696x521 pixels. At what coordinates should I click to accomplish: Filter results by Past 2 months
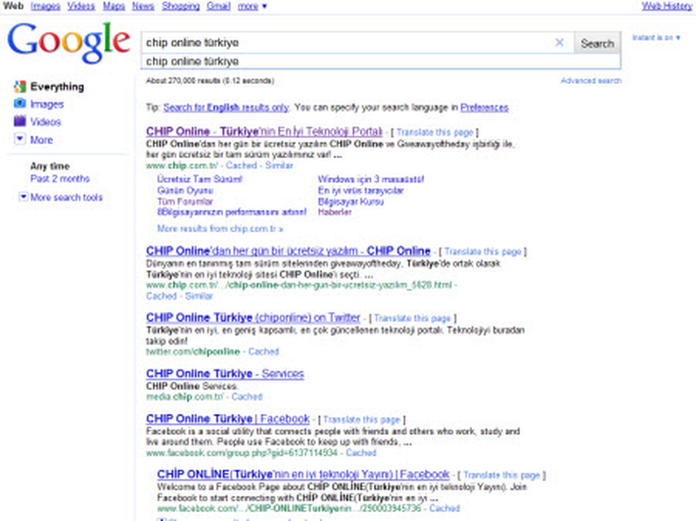click(x=60, y=178)
